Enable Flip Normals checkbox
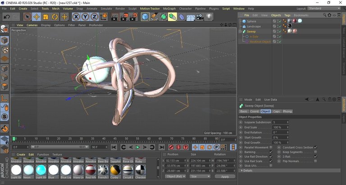 (x=315, y=161)
